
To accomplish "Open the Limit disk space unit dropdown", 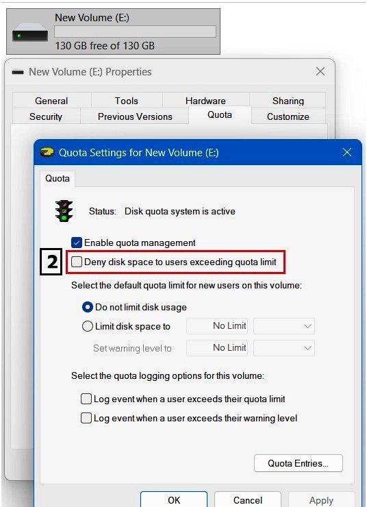I will (284, 326).
